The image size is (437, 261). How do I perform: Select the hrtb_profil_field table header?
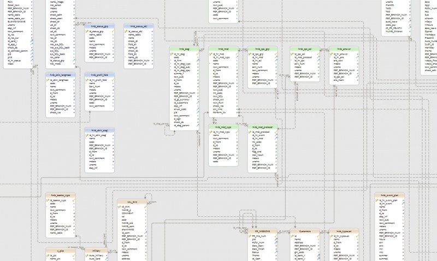(99, 75)
